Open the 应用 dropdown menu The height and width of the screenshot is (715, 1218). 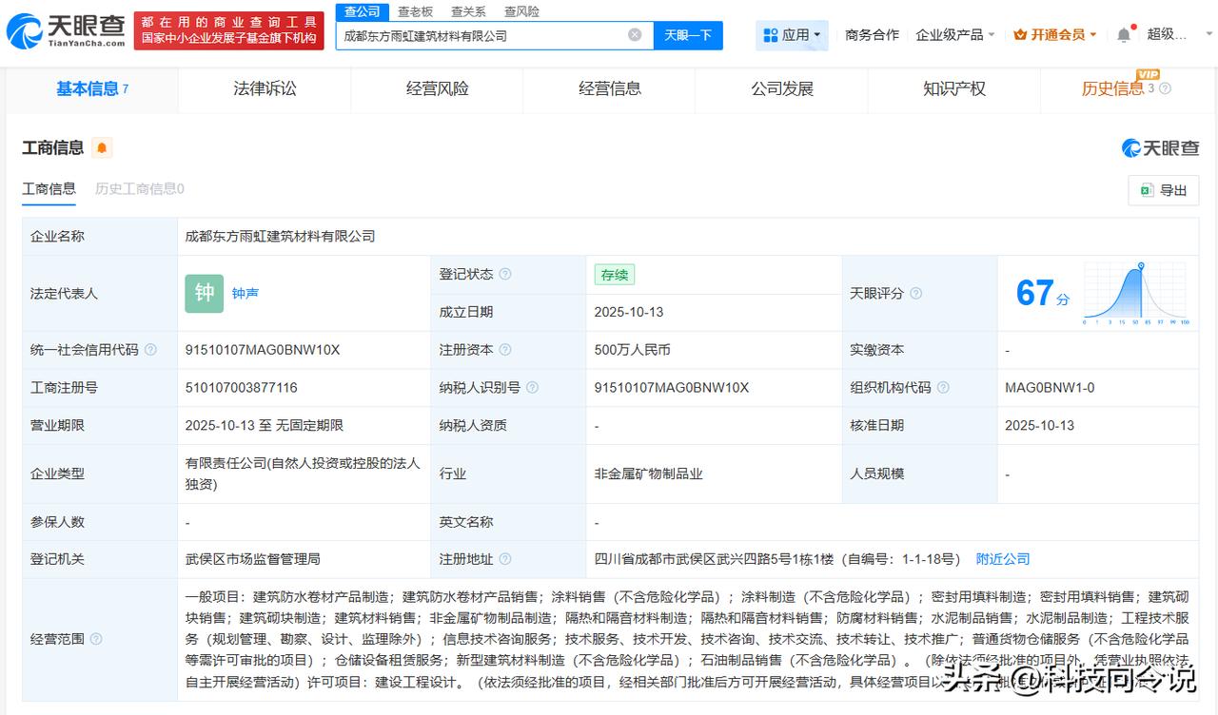pos(792,35)
